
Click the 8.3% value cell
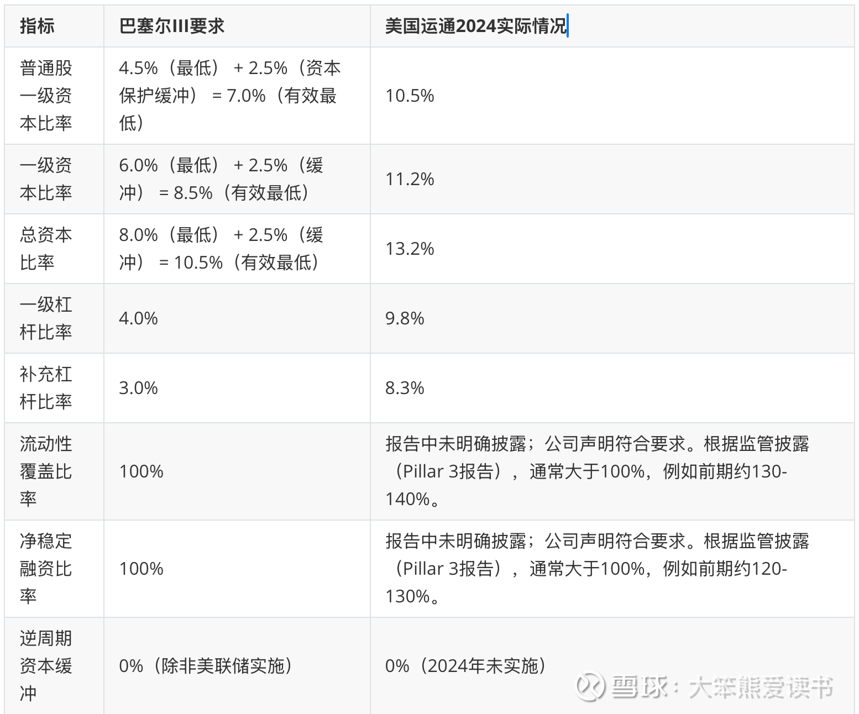pos(405,388)
